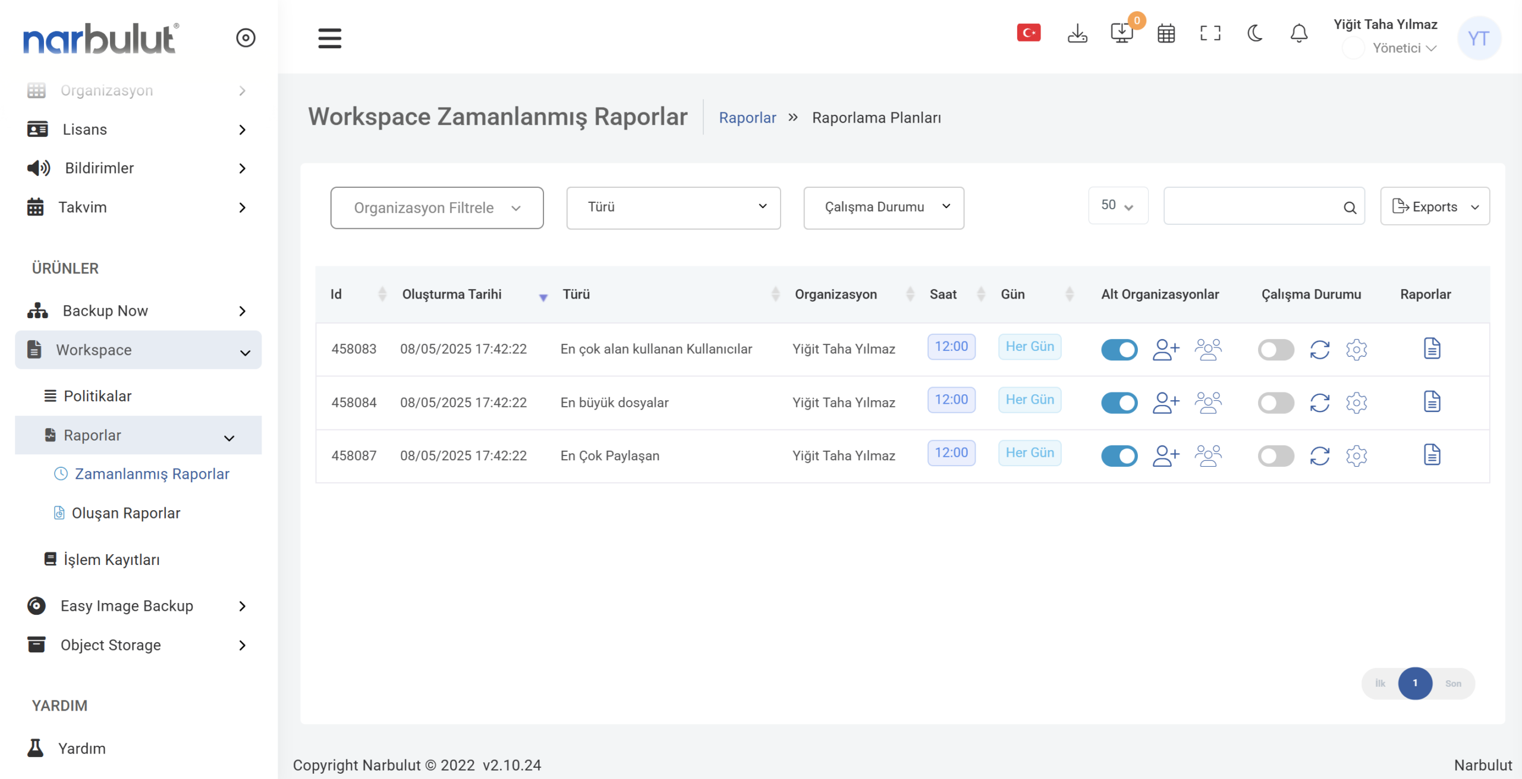The image size is (1522, 779).
Task: Click the sidebar pin target icon
Action: 246,38
